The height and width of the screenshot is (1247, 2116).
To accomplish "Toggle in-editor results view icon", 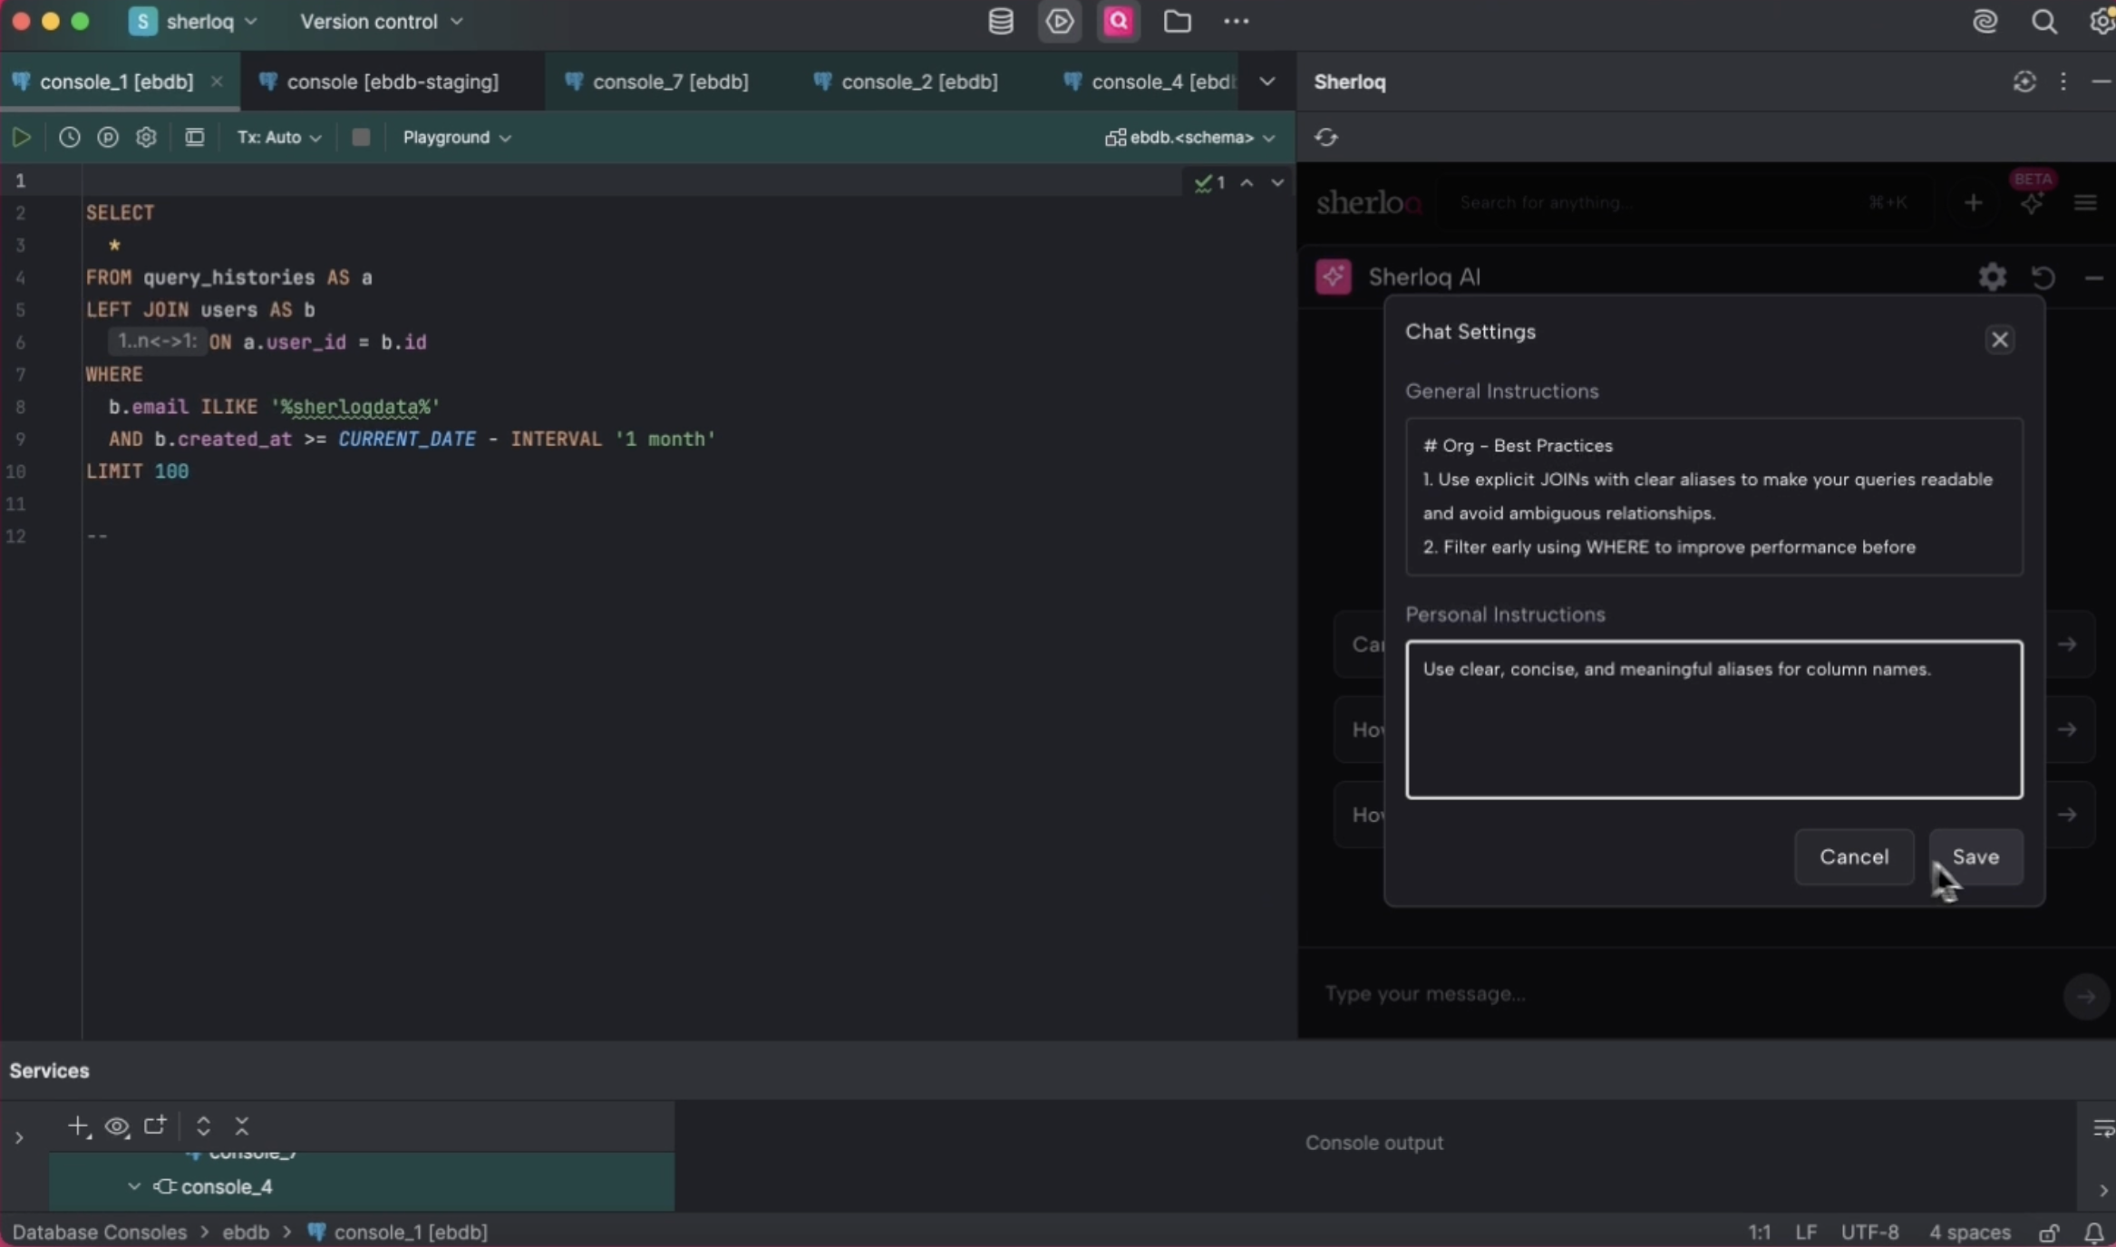I will coord(194,138).
